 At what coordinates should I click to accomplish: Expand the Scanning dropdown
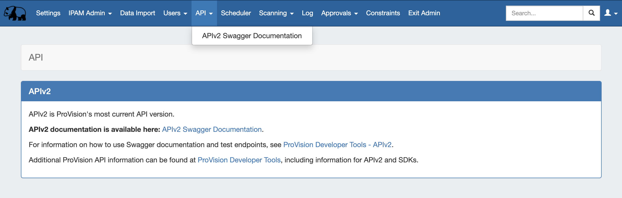276,13
